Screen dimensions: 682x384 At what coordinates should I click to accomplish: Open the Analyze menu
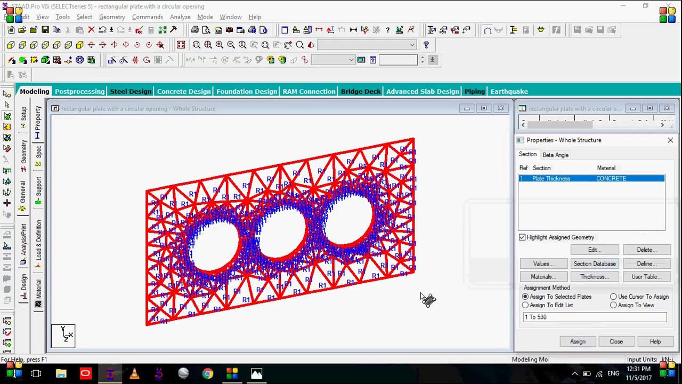[x=180, y=17]
